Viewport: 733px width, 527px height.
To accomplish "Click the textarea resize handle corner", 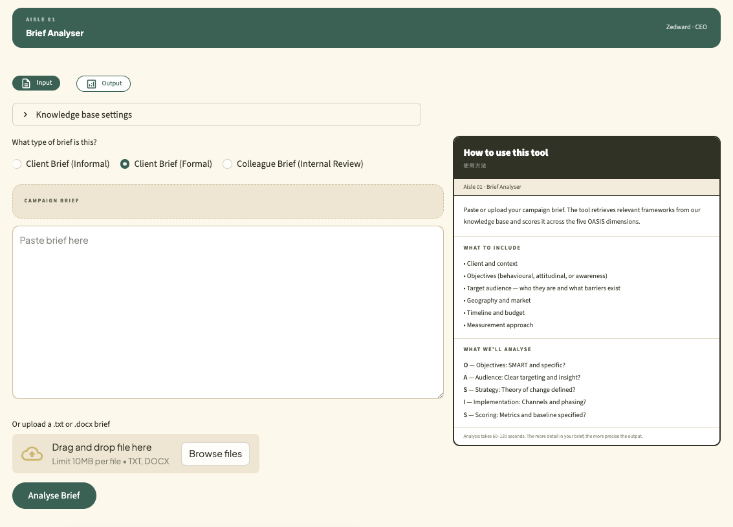I will tap(440, 395).
